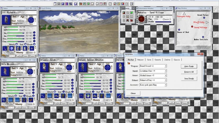Click Sir Richard's weapon slot icon

click(x=4, y=48)
